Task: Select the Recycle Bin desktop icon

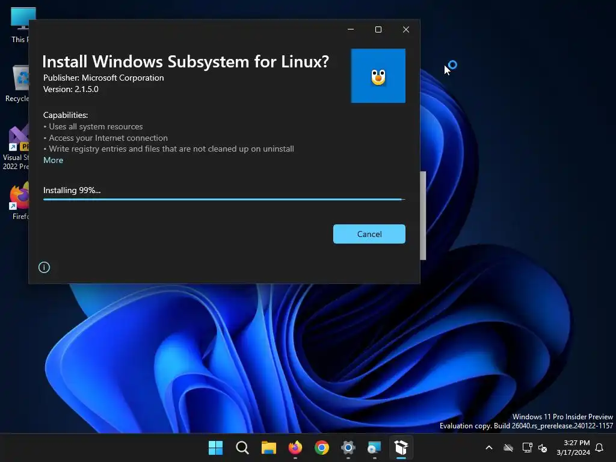Action: pos(17,84)
